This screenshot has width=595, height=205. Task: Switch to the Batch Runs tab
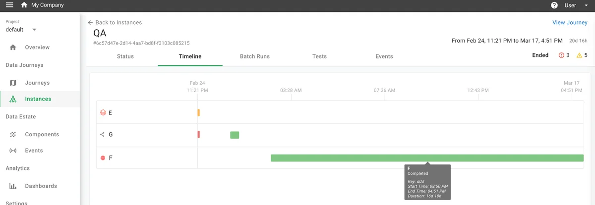(x=254, y=56)
